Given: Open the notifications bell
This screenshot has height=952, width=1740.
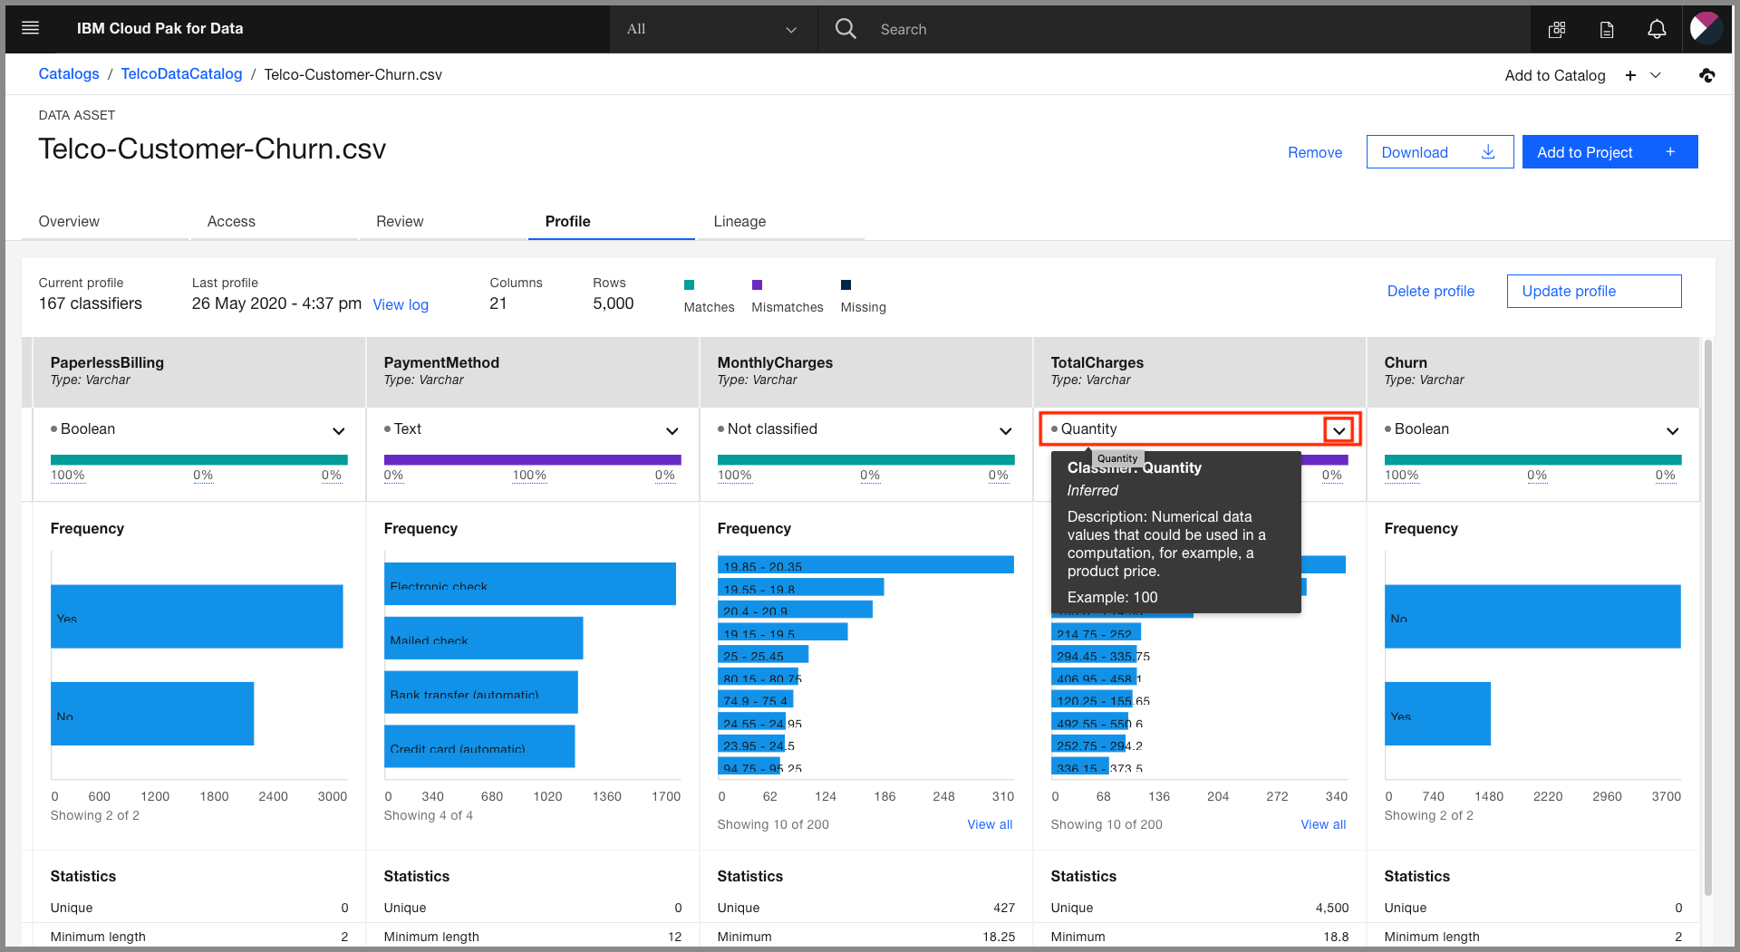Looking at the screenshot, I should [1657, 29].
